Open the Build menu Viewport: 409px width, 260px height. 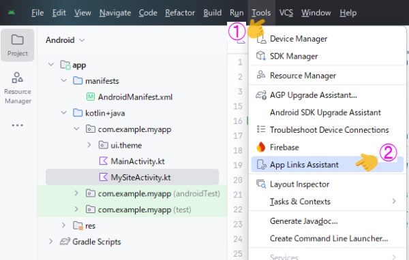tap(212, 13)
